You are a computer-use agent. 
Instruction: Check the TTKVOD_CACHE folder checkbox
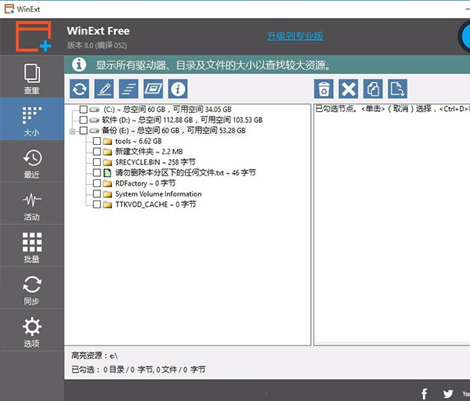[x=97, y=204]
